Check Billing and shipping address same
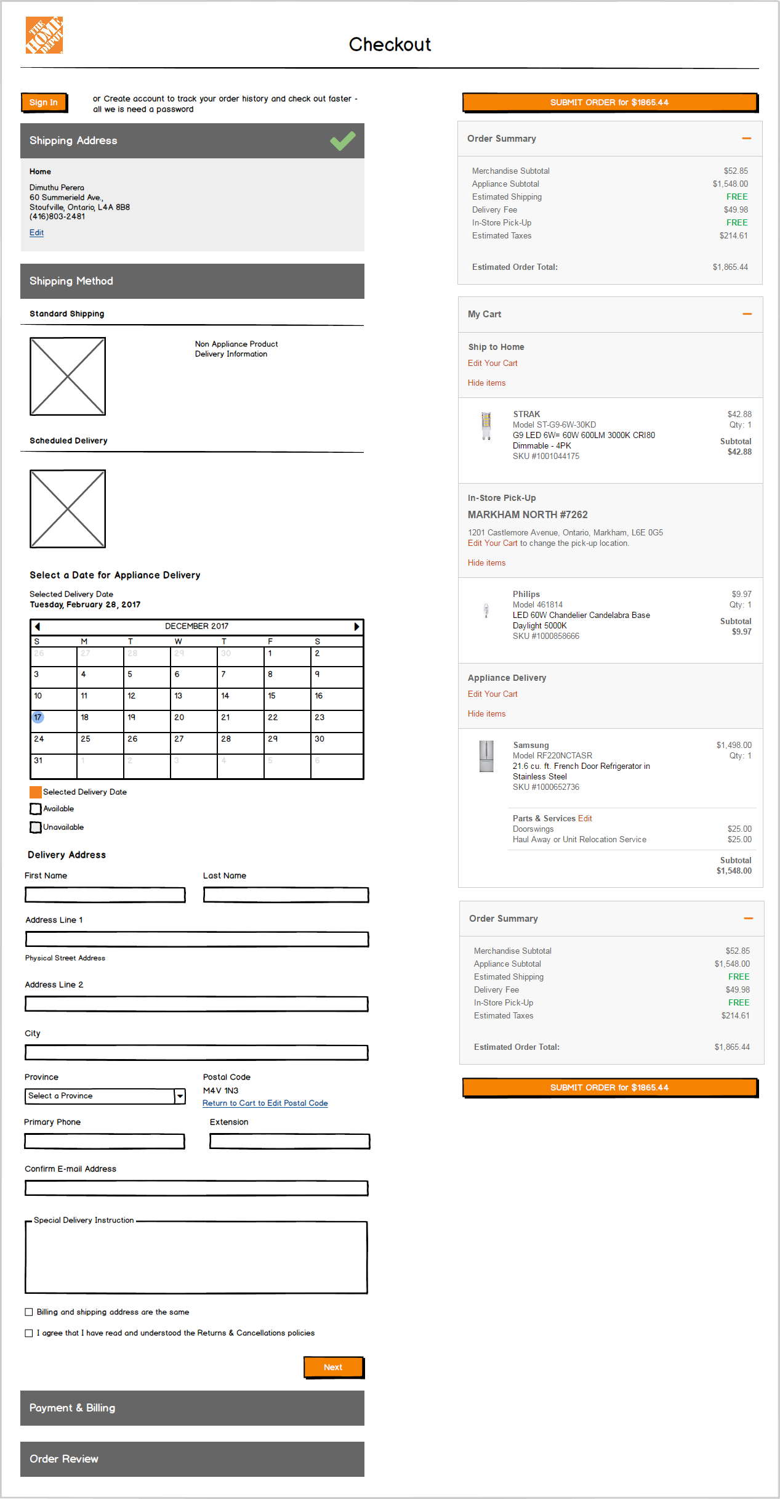 (x=29, y=1312)
